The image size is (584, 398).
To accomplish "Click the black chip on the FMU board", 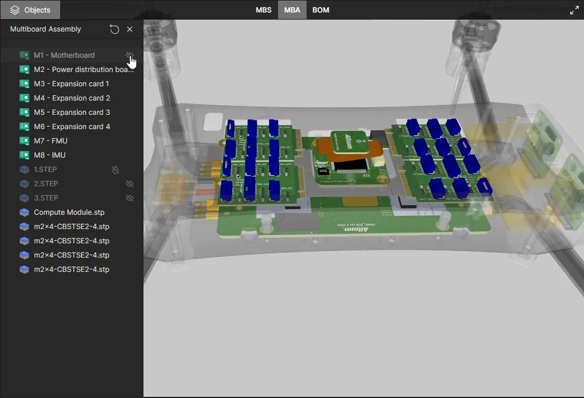I will [350, 165].
